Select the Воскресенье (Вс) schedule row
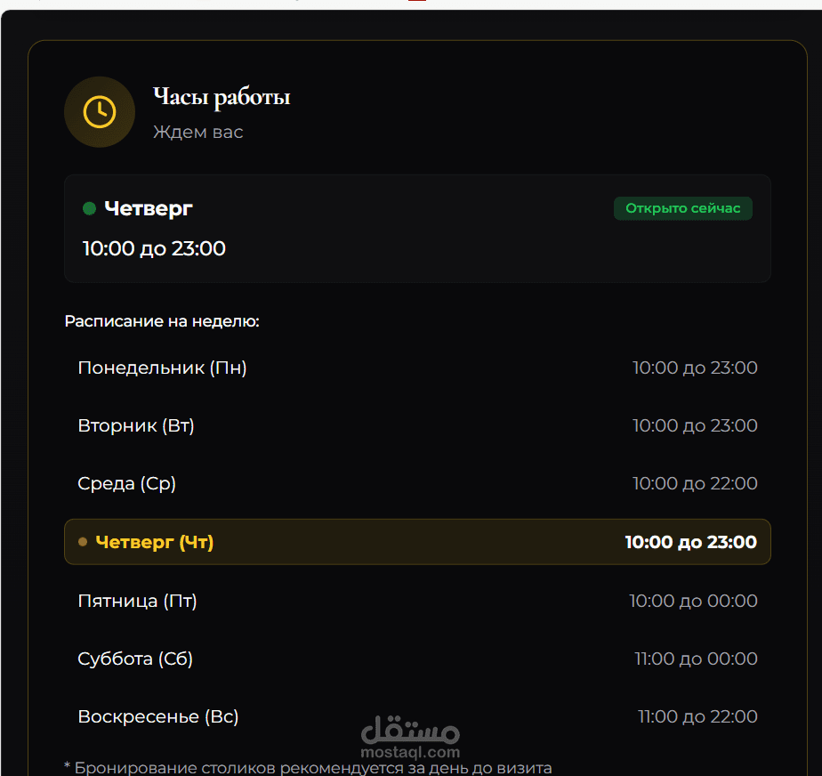The width and height of the screenshot is (822, 776). 417,716
